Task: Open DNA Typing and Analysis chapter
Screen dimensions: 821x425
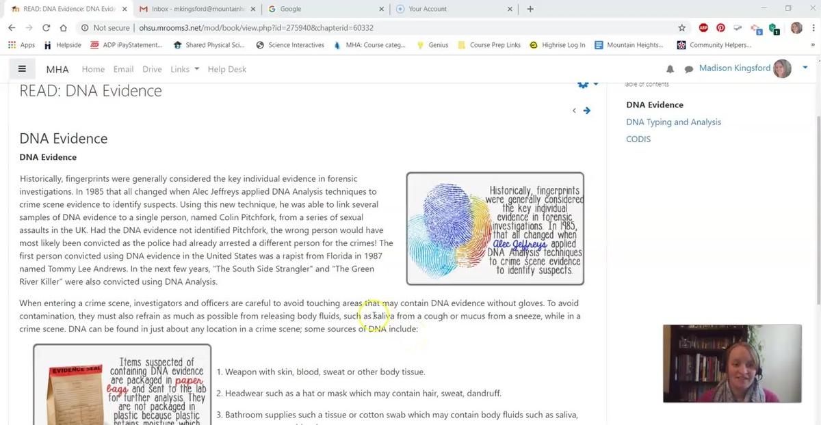Action: (x=673, y=122)
